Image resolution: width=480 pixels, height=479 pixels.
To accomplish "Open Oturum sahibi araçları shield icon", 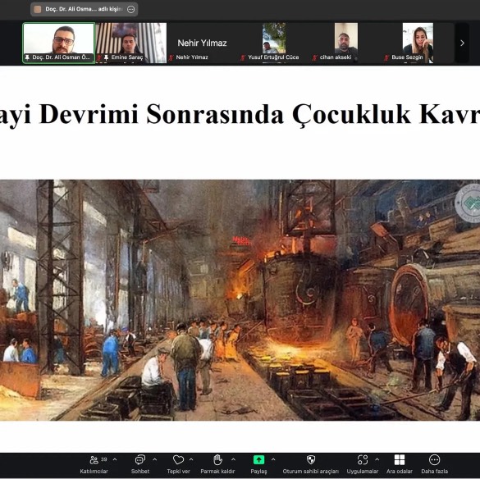I will (x=311, y=459).
